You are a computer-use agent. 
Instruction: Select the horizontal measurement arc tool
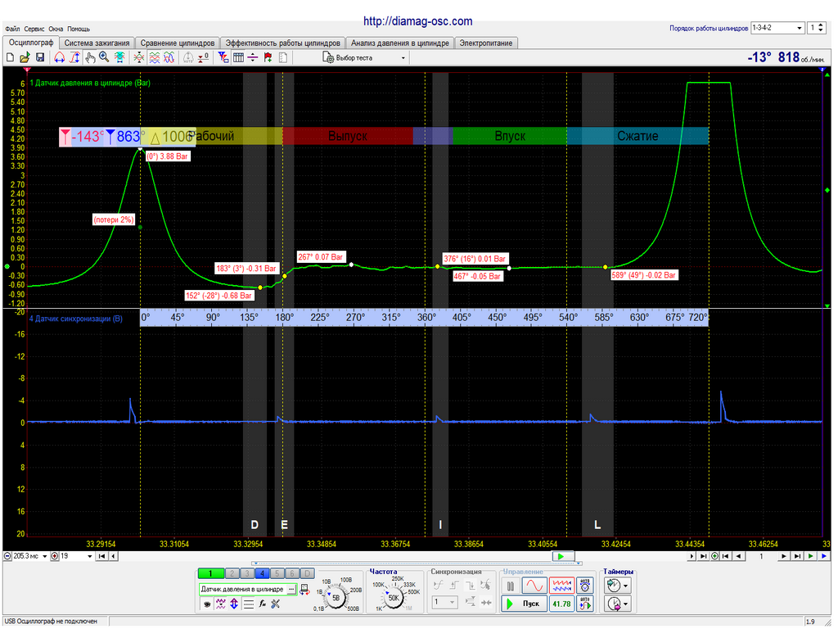coord(59,57)
